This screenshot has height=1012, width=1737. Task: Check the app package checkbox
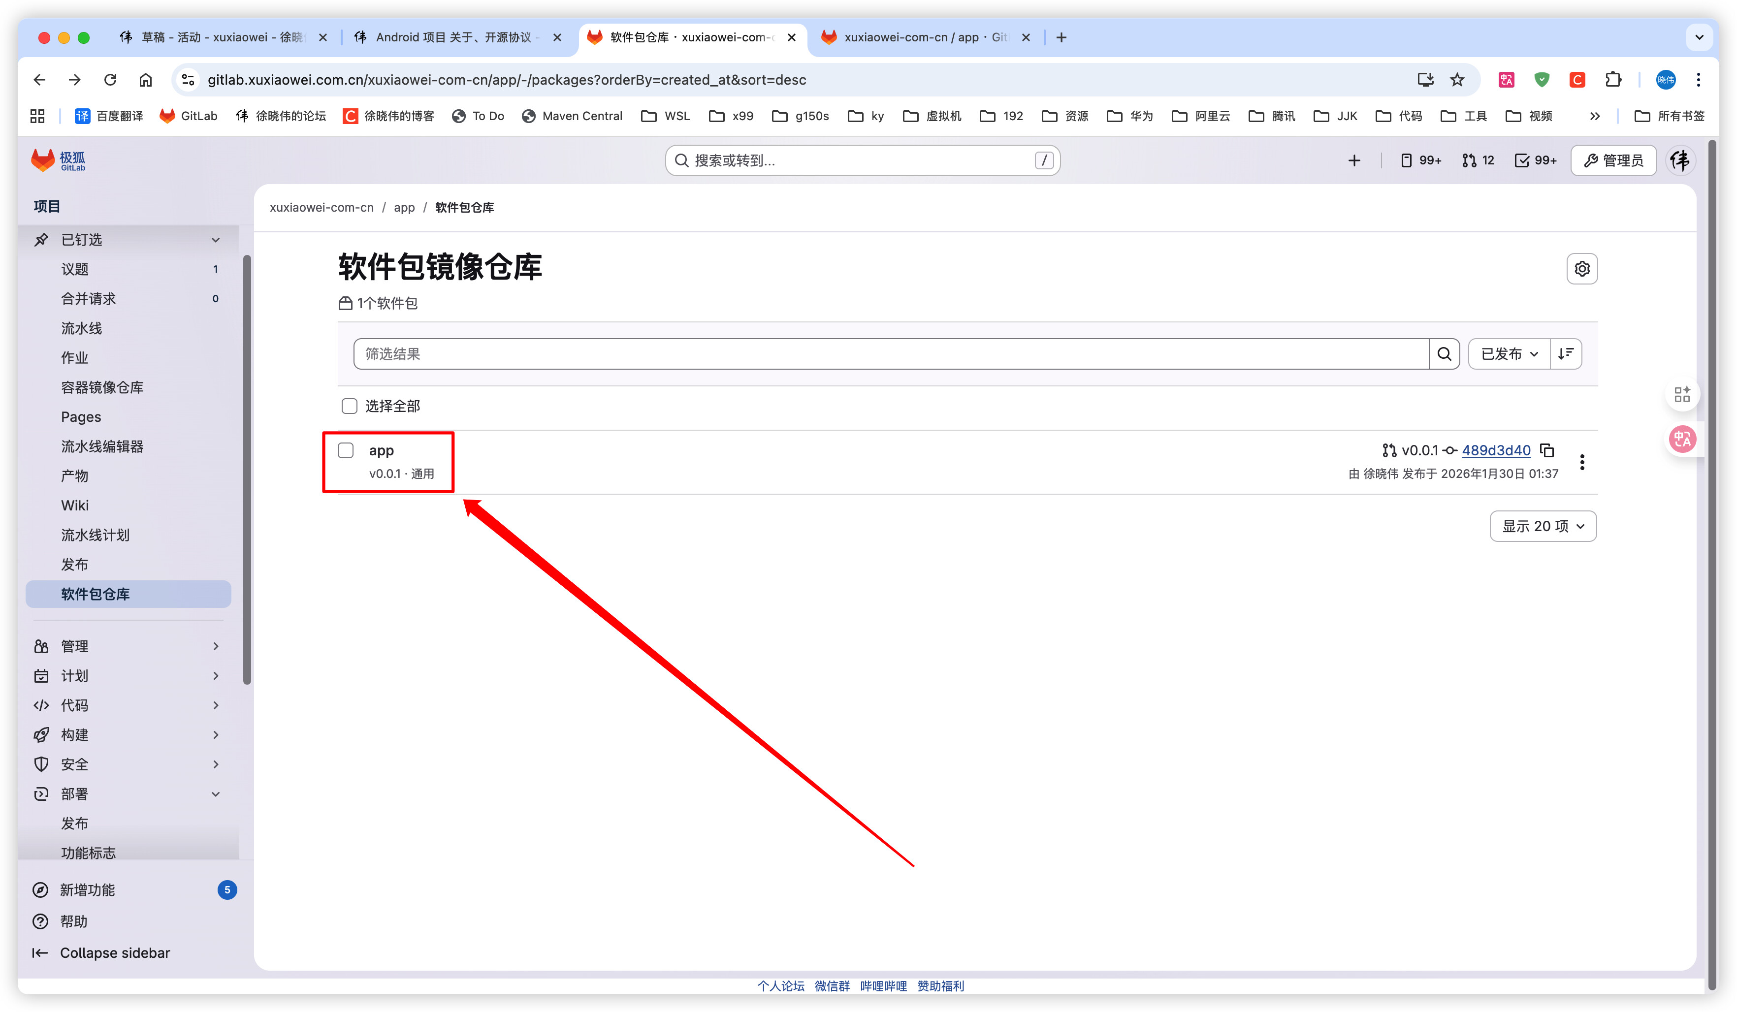click(346, 450)
